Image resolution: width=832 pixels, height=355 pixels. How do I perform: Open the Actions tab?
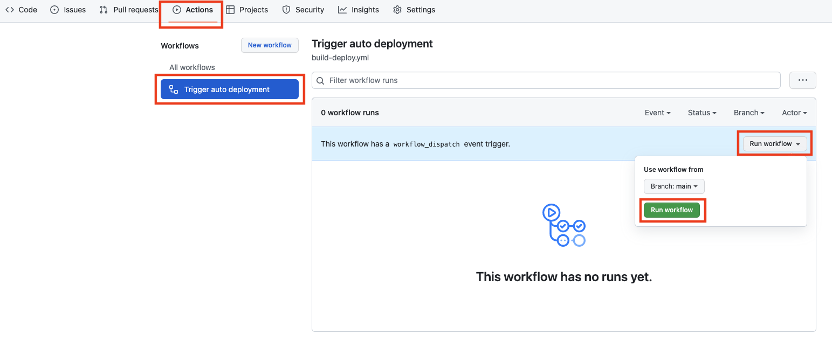pos(193,10)
